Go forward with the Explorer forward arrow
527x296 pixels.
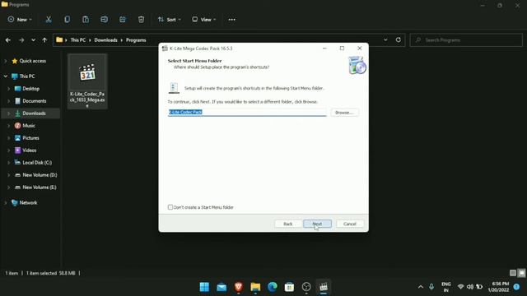click(21, 40)
